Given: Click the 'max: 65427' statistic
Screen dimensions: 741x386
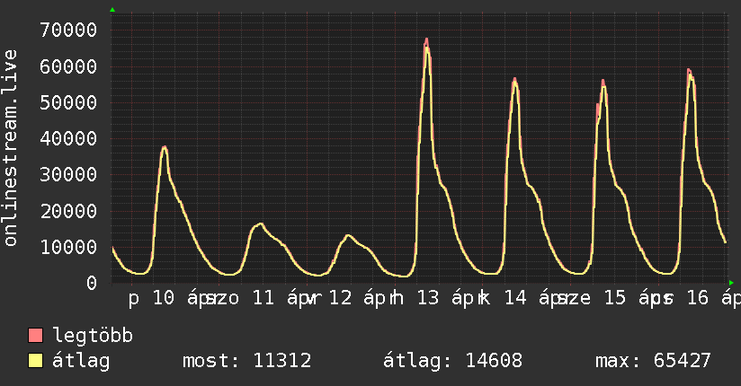Looking at the screenshot, I should 653,361.
